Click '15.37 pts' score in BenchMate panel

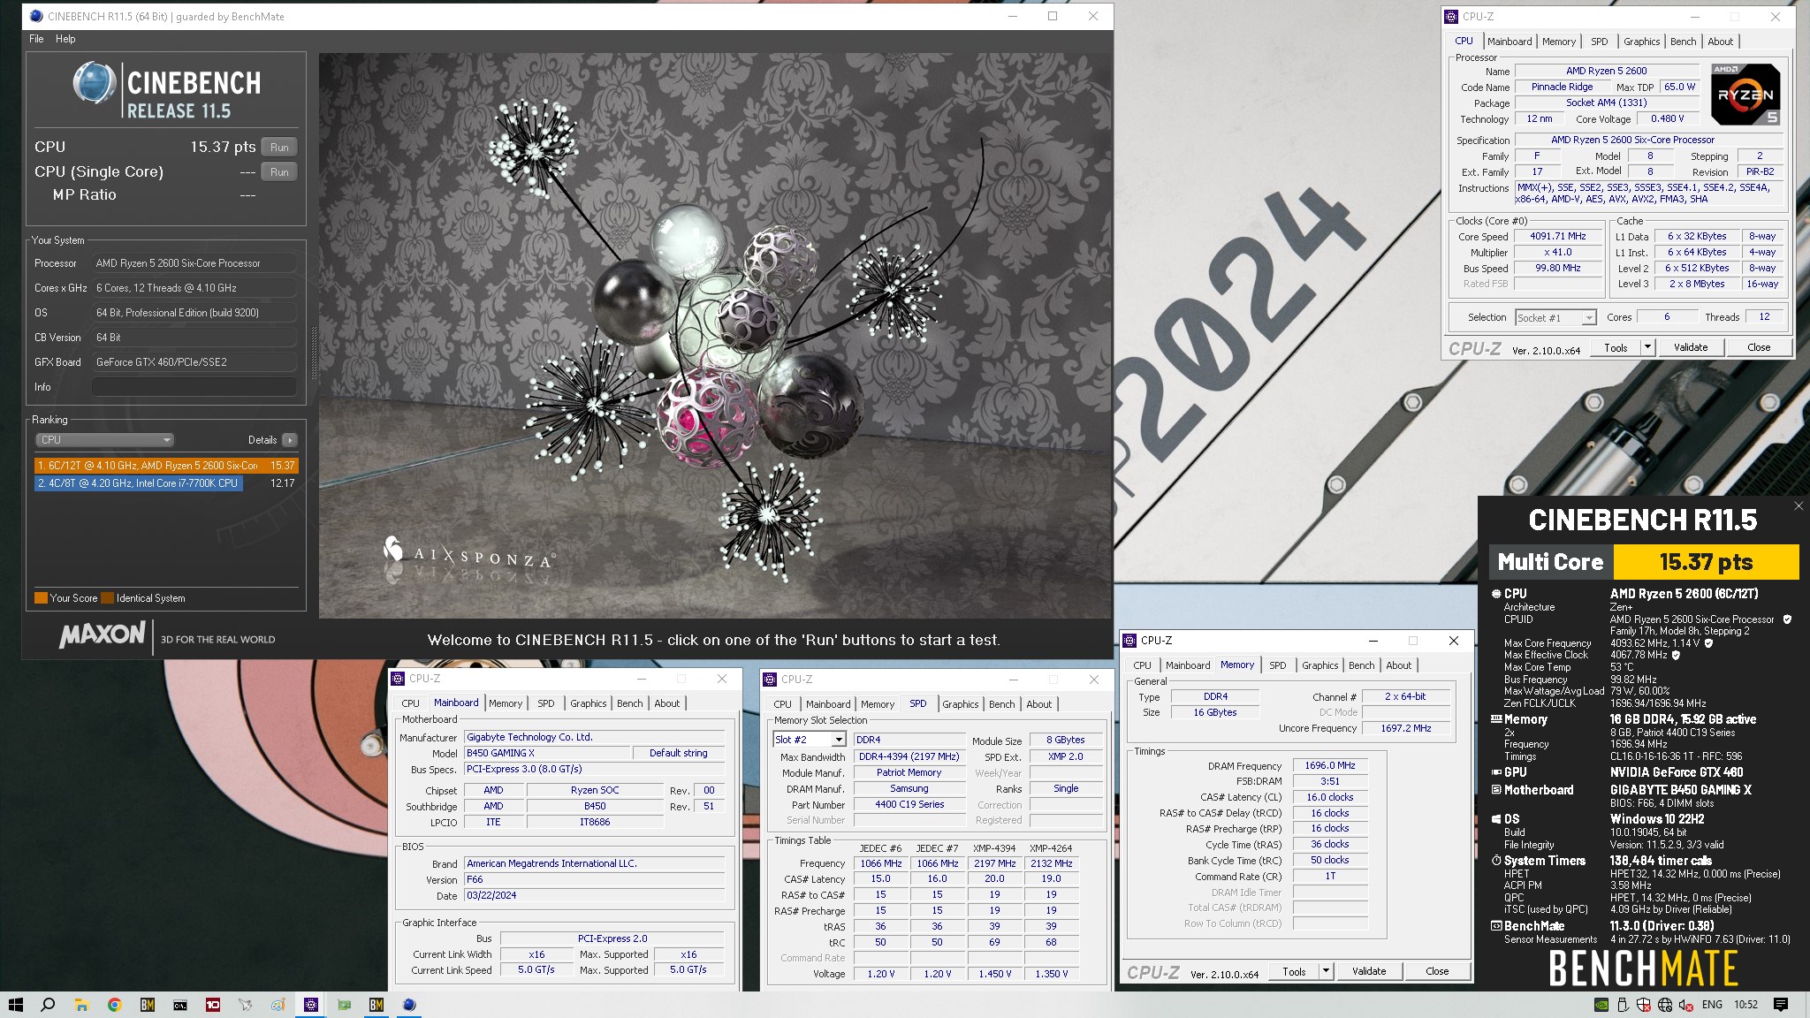click(1706, 562)
